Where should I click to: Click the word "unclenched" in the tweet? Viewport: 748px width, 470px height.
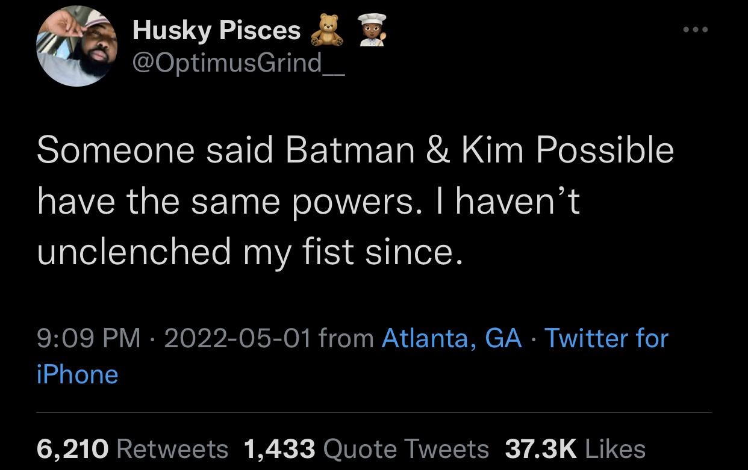pyautogui.click(x=134, y=250)
